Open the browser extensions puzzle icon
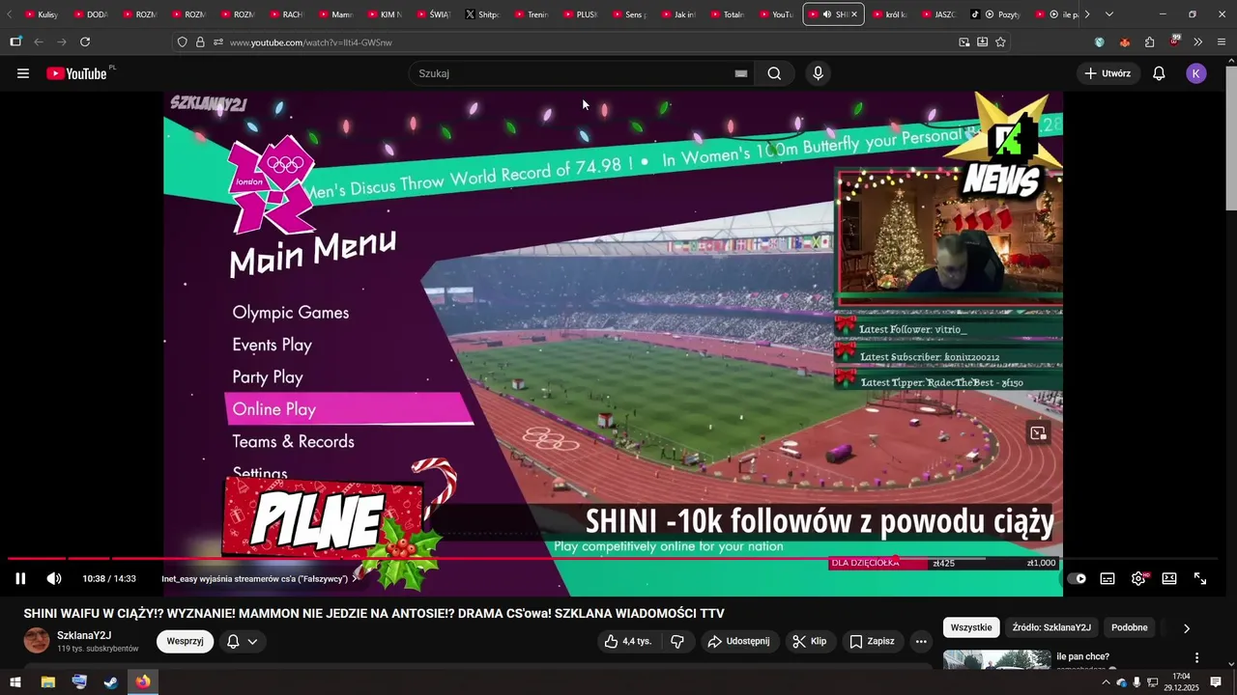 [1149, 42]
